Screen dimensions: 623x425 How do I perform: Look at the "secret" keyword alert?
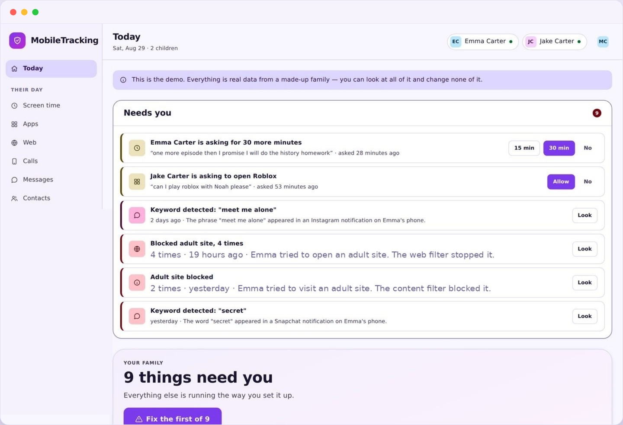click(584, 317)
